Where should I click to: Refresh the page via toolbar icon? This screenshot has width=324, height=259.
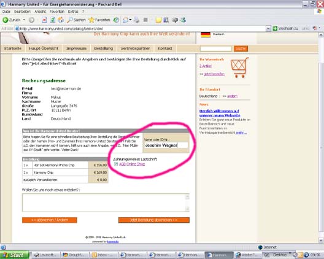(x=53, y=20)
